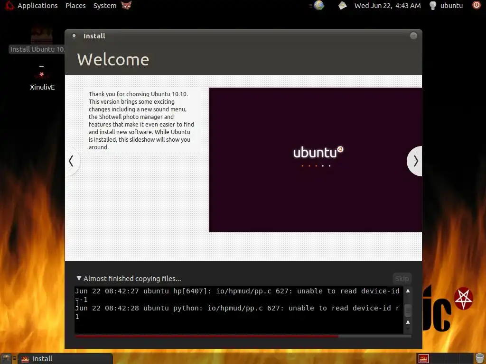Select the active workspace switcher cell
This screenshot has width=486, height=364.
click(x=423, y=359)
